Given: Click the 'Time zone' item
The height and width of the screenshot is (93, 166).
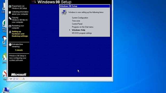Looking at the screenshot, I should tap(76, 21).
